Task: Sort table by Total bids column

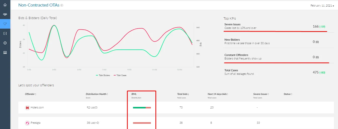Action: (183, 94)
